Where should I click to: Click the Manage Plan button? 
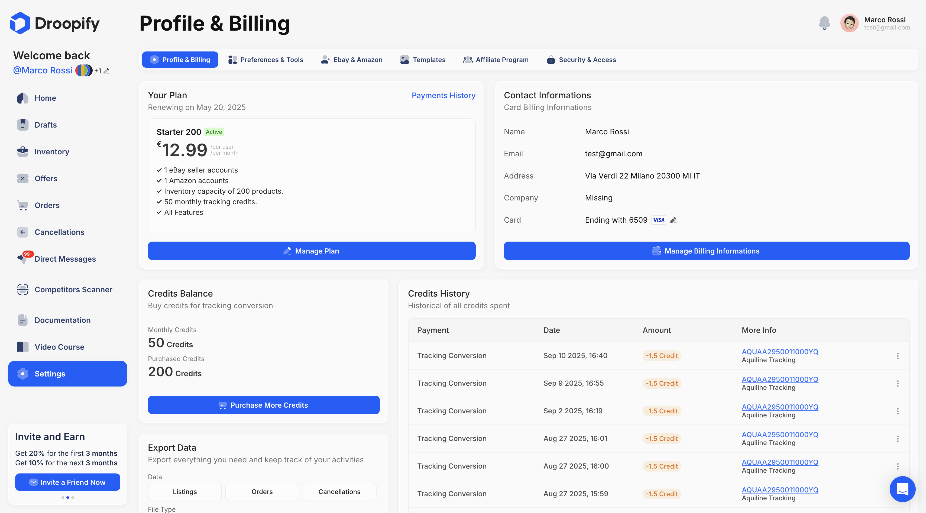(x=312, y=251)
